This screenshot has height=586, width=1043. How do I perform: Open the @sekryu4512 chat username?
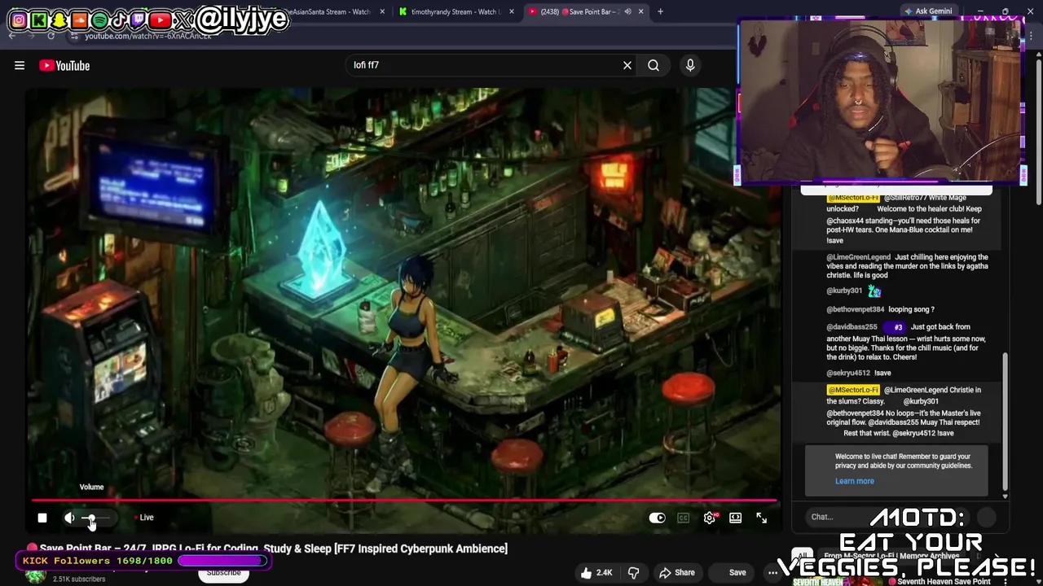pyautogui.click(x=848, y=373)
